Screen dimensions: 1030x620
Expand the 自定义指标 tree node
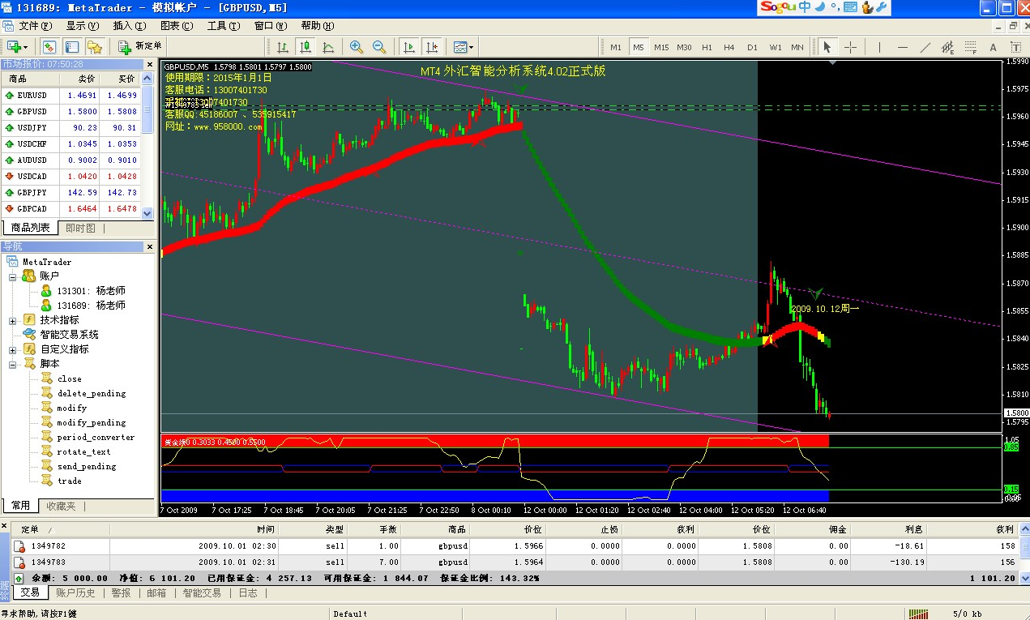click(13, 349)
